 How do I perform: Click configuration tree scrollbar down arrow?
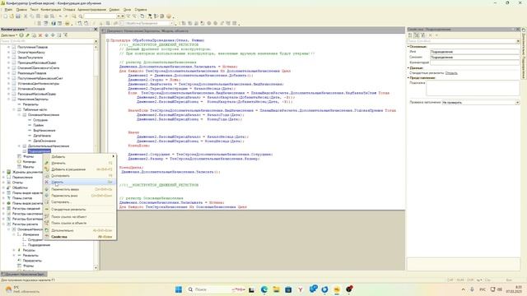pyautogui.click(x=96, y=268)
